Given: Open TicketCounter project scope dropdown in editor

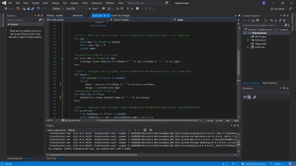Looking at the screenshot, I should pos(77,20).
